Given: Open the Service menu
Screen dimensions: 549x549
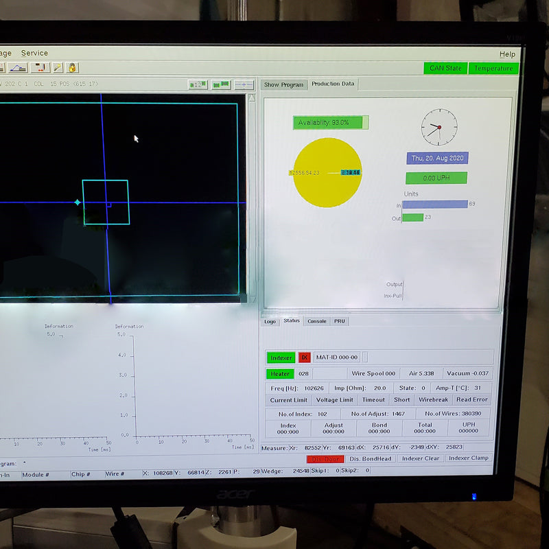Looking at the screenshot, I should tap(34, 53).
